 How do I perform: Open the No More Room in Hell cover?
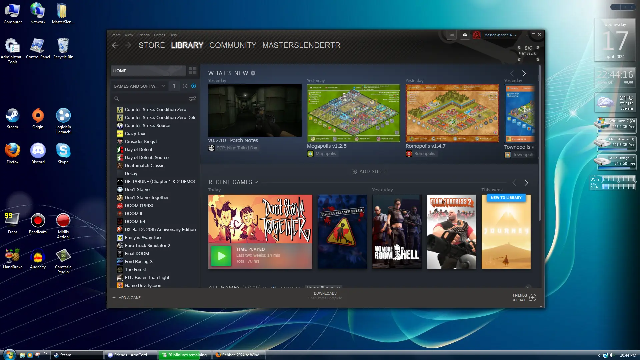397,232
